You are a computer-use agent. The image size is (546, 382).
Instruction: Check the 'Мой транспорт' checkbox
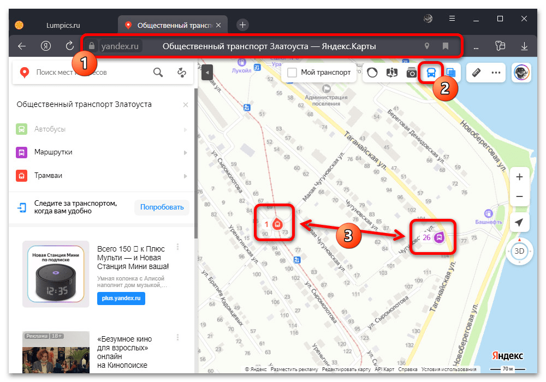pos(292,73)
